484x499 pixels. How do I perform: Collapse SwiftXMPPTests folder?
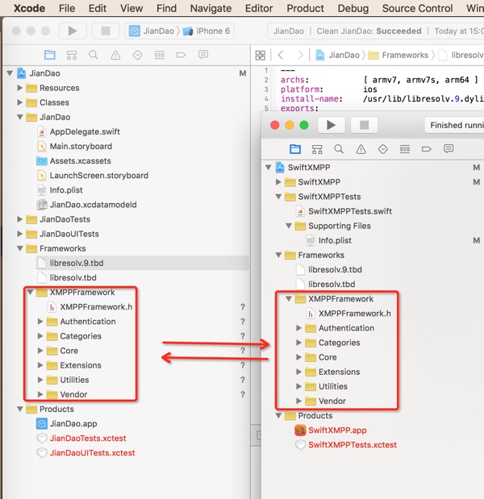(278, 197)
